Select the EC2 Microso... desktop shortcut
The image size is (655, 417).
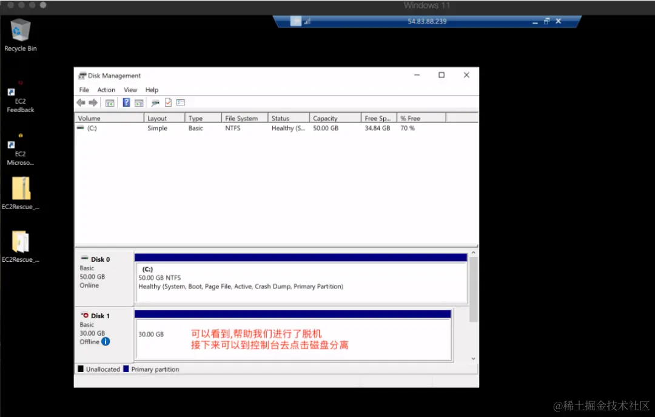click(x=20, y=150)
